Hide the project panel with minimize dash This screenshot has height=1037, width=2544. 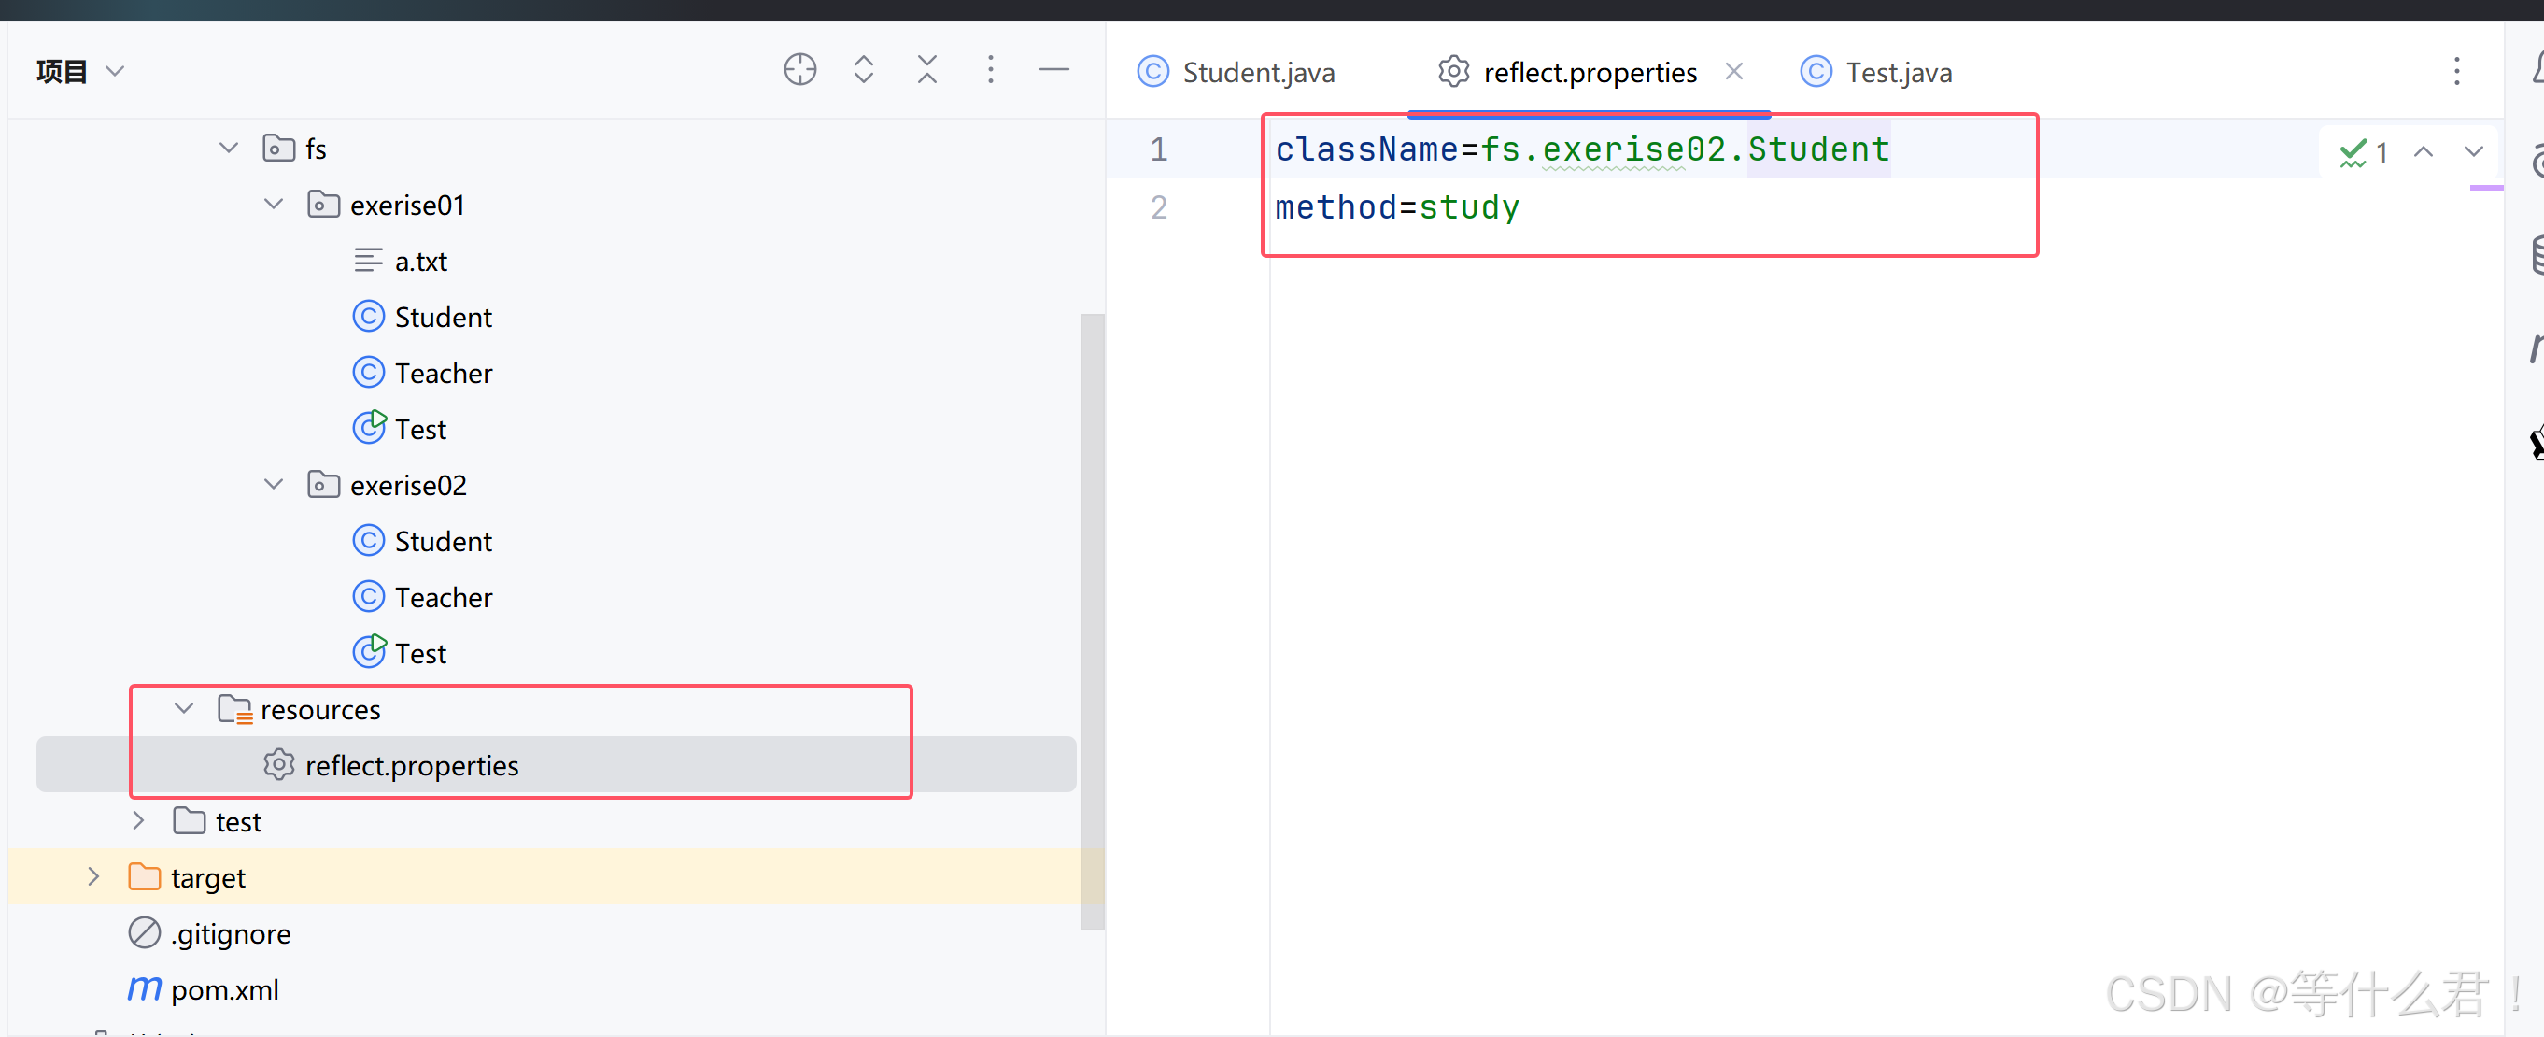pyautogui.click(x=1053, y=70)
